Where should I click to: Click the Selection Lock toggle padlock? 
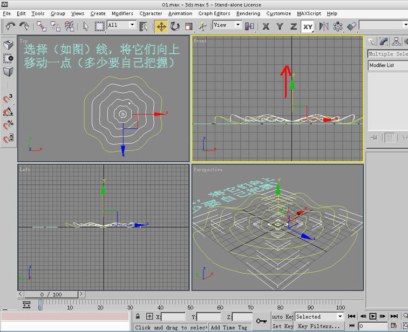click(138, 316)
